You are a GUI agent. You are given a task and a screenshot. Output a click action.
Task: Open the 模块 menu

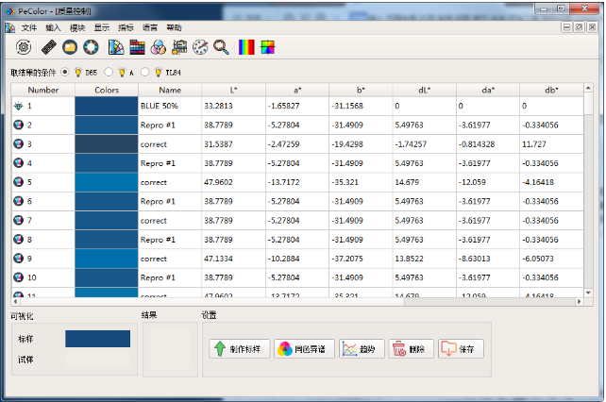(x=77, y=27)
